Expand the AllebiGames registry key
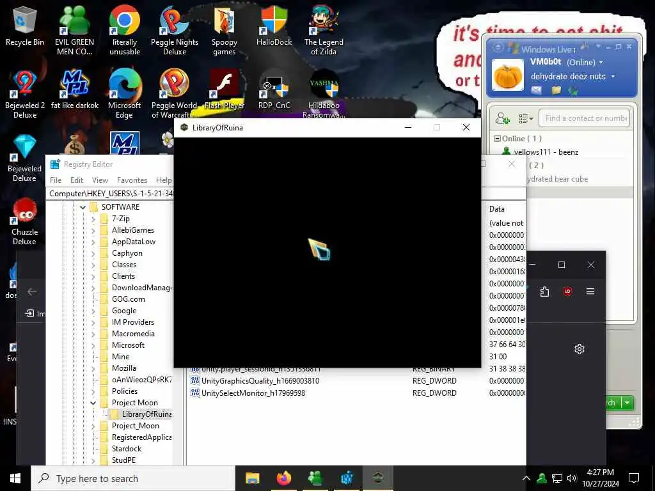 93,230
